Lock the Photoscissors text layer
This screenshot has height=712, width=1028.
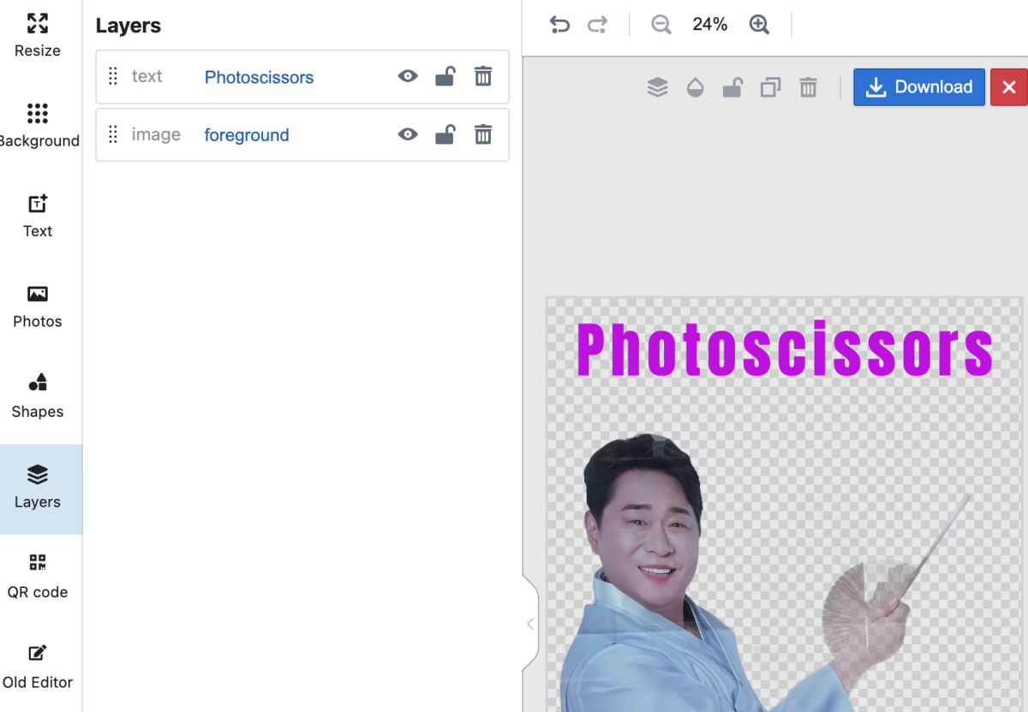(x=445, y=76)
